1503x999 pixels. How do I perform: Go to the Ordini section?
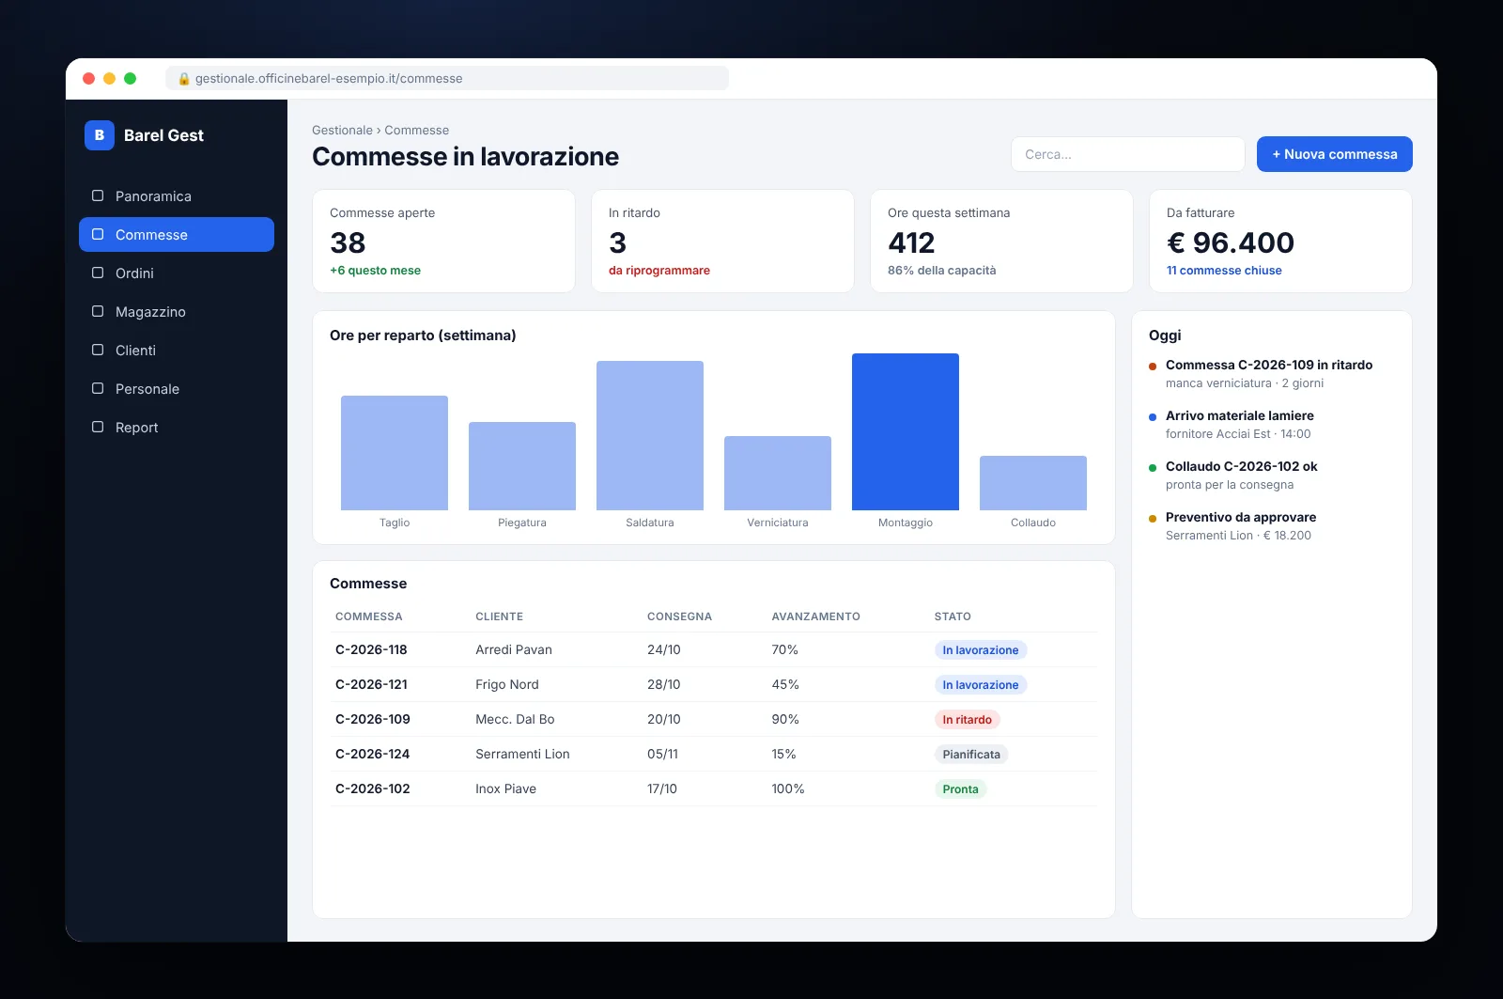coord(177,273)
